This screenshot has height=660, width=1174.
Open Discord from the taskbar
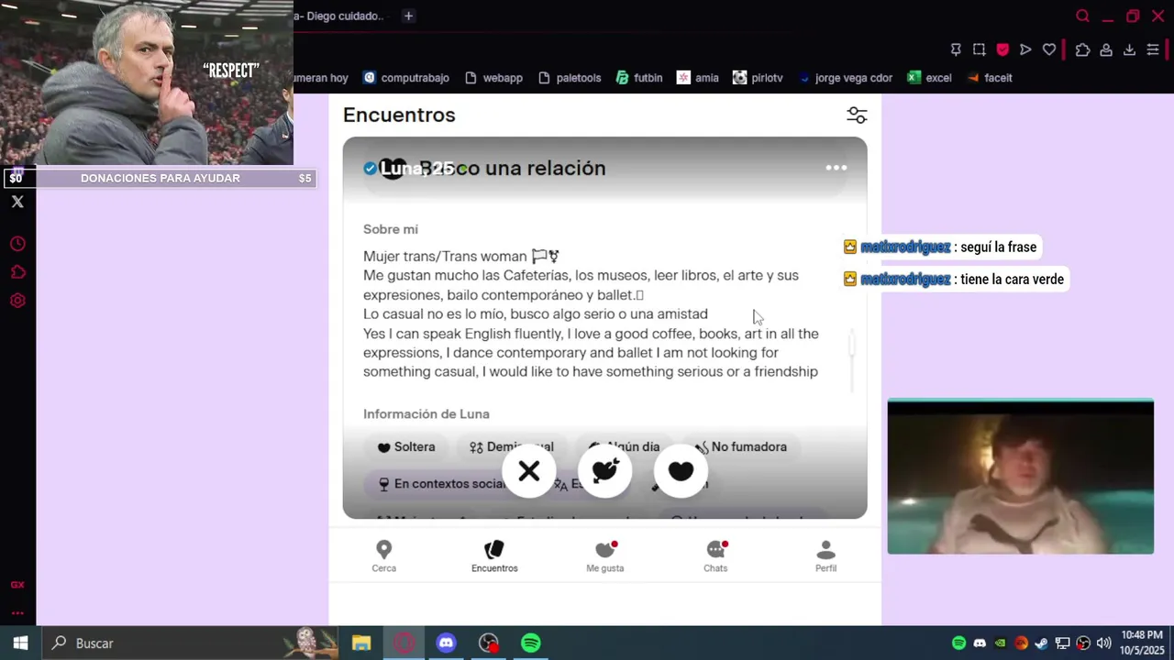click(446, 643)
